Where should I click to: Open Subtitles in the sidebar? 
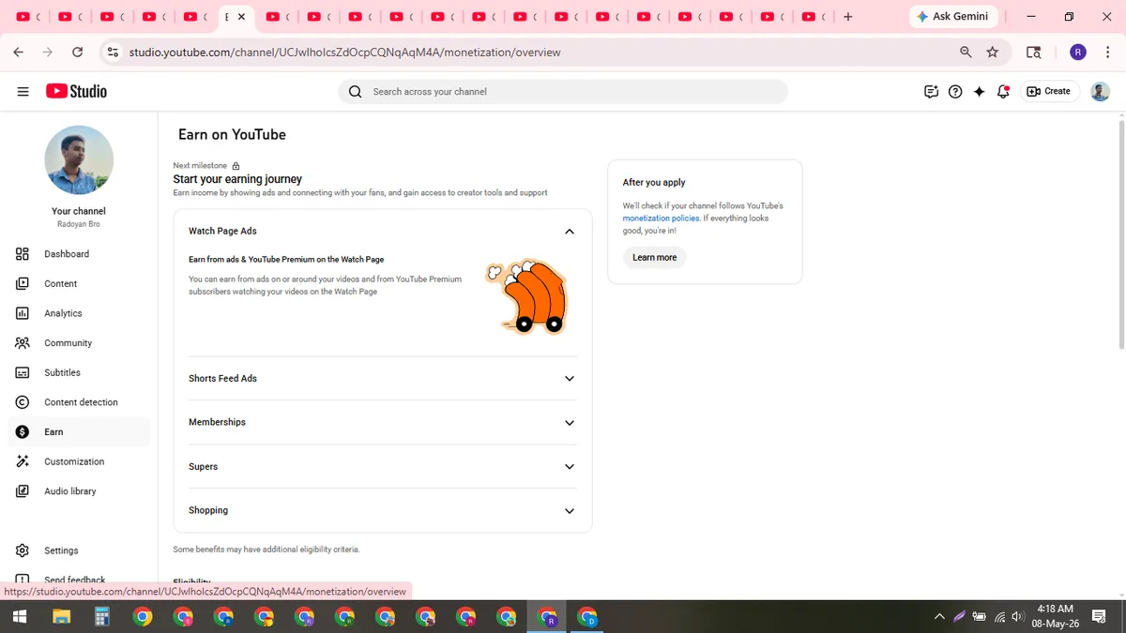point(79,372)
